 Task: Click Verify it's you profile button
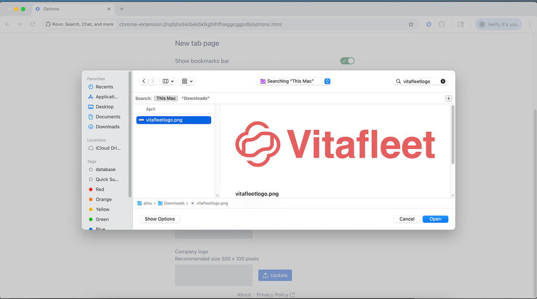(498, 24)
